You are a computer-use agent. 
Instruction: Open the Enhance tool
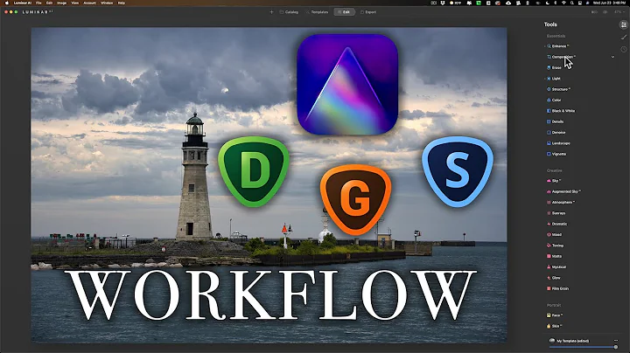[558, 46]
